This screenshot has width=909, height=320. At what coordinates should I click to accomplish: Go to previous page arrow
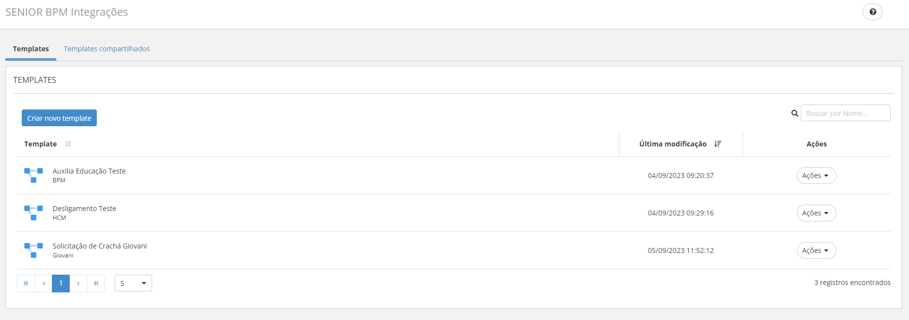pos(43,284)
